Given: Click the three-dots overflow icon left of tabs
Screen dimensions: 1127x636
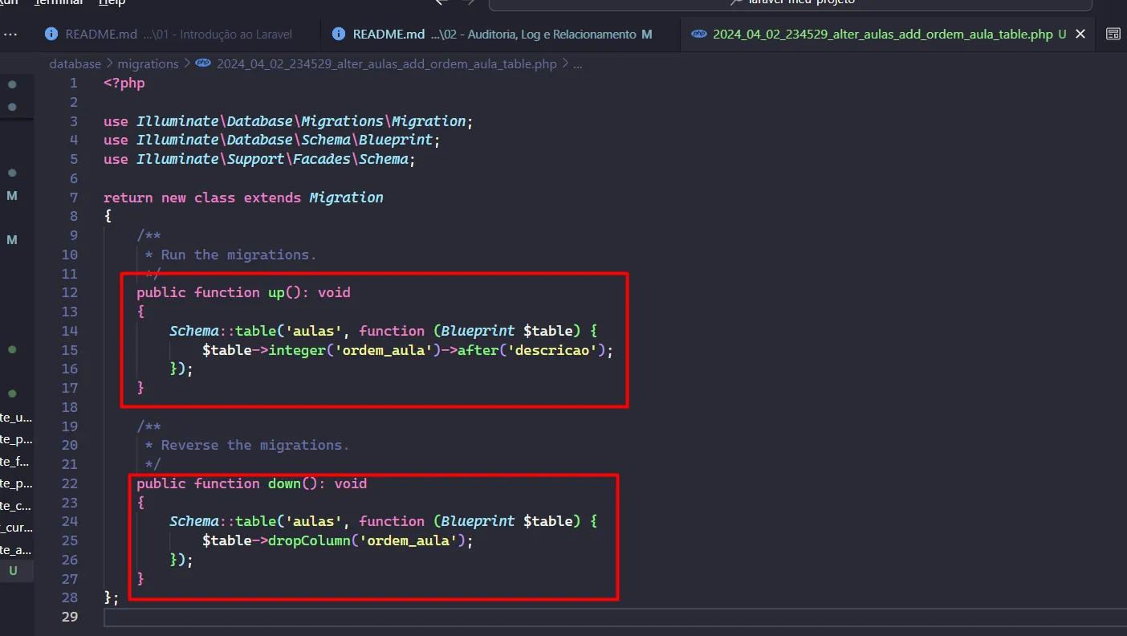Looking at the screenshot, I should (11, 34).
